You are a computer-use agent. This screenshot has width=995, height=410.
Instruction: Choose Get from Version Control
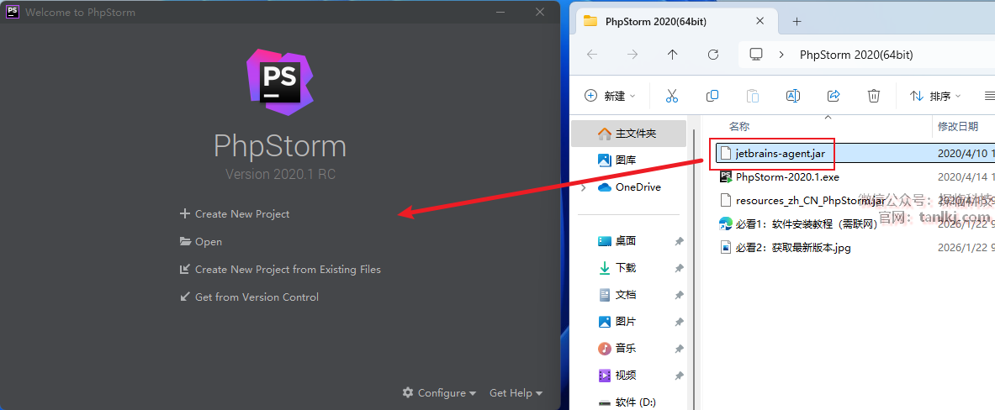[x=250, y=297]
